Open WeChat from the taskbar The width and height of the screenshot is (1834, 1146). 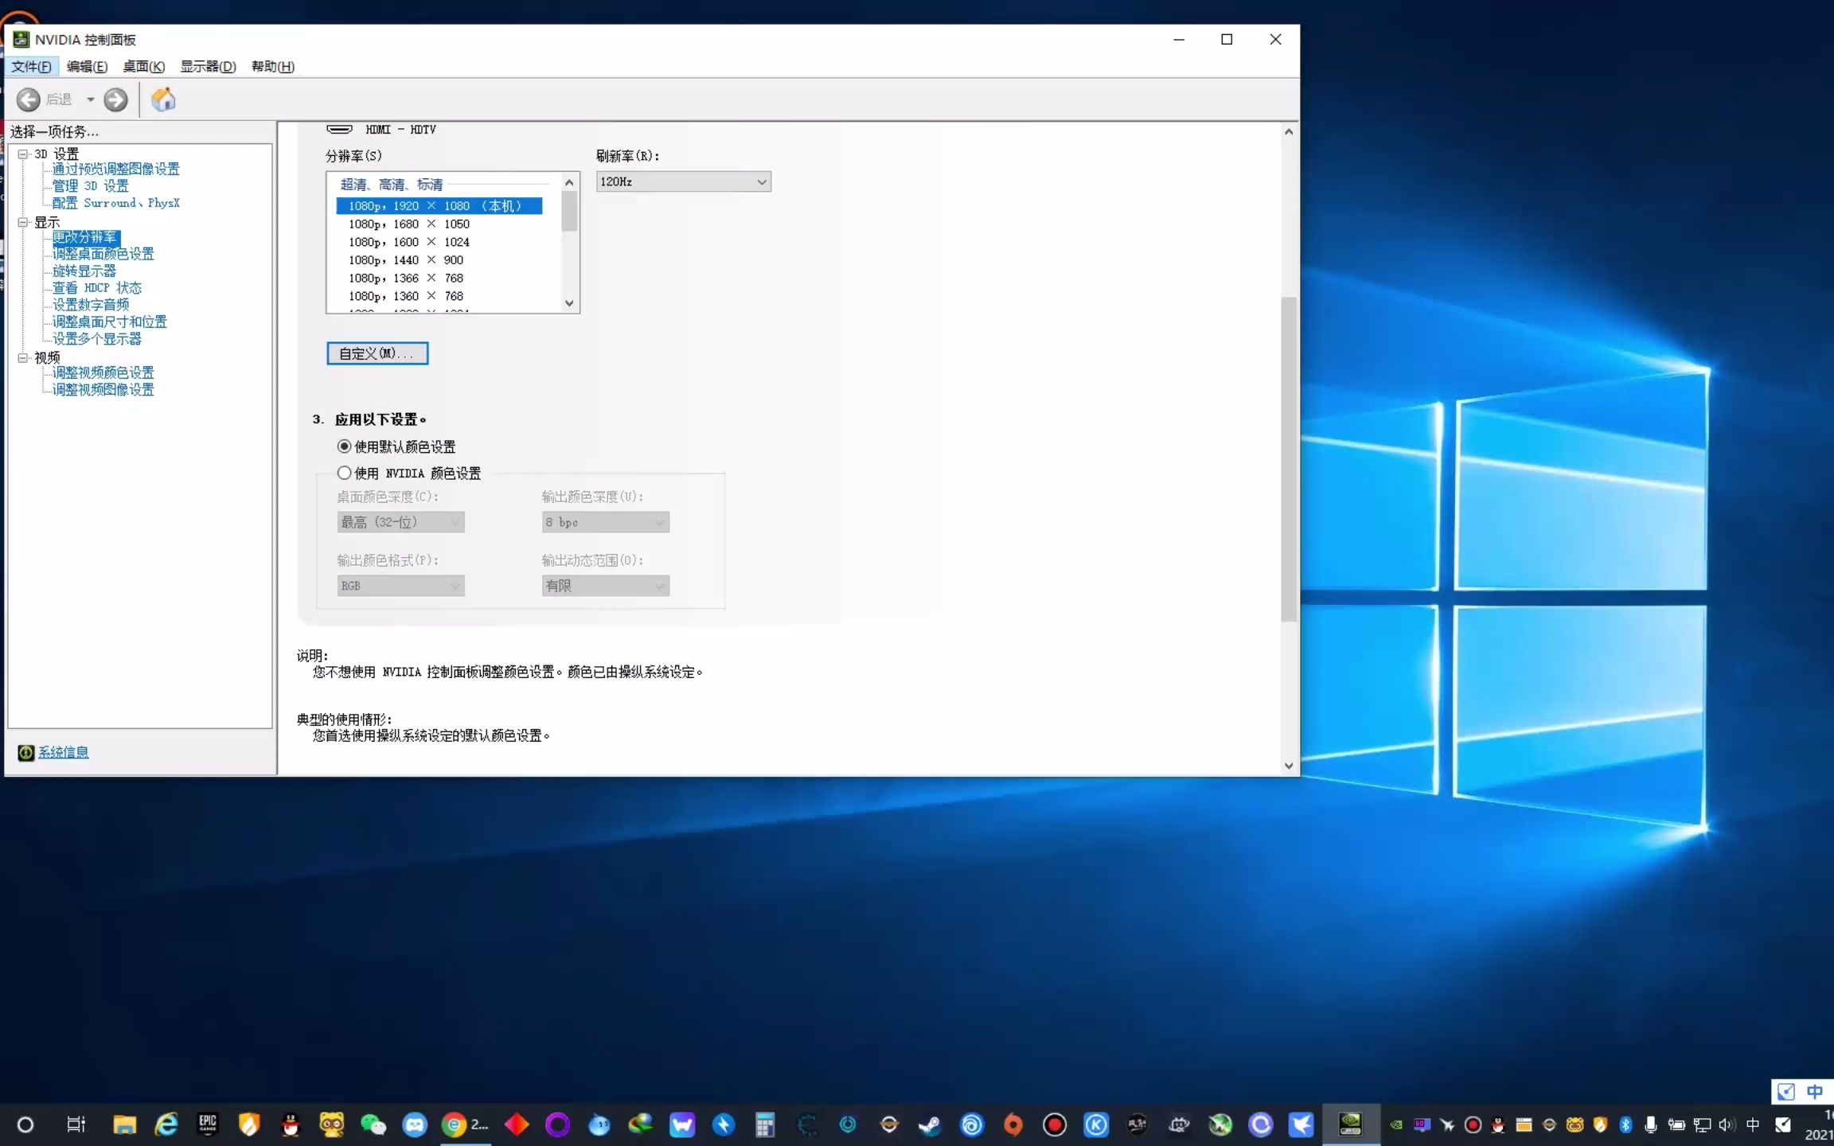373,1125
